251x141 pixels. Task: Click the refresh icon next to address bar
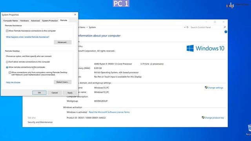187,27
